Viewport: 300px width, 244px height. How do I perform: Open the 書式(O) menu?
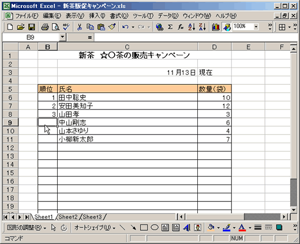[119, 16]
